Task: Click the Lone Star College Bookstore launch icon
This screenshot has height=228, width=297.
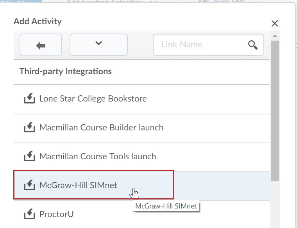Action: (29, 99)
